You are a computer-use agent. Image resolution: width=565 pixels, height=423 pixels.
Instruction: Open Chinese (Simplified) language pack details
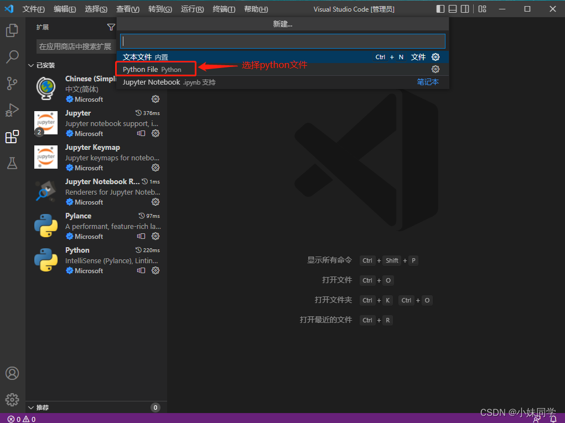point(97,89)
